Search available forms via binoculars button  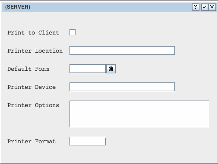[x=111, y=69]
